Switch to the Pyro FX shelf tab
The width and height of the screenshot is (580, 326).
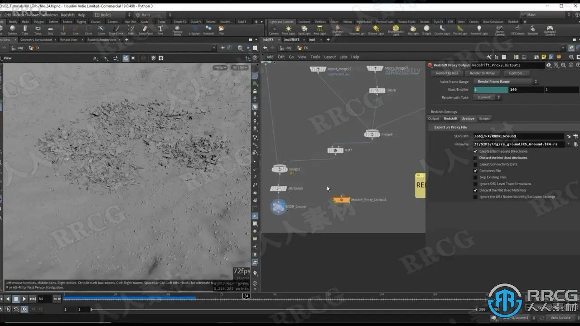(439, 22)
